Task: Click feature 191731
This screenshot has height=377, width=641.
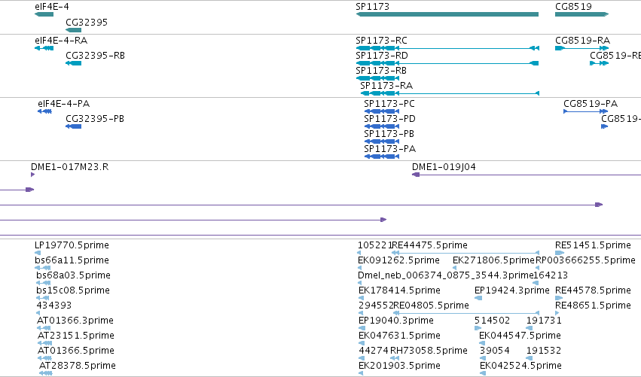Action: [530, 328]
